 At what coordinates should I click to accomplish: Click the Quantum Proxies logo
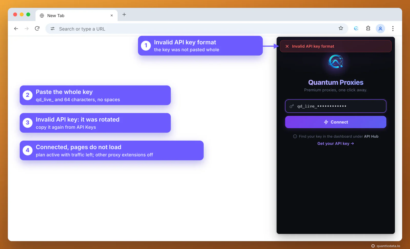pyautogui.click(x=336, y=62)
